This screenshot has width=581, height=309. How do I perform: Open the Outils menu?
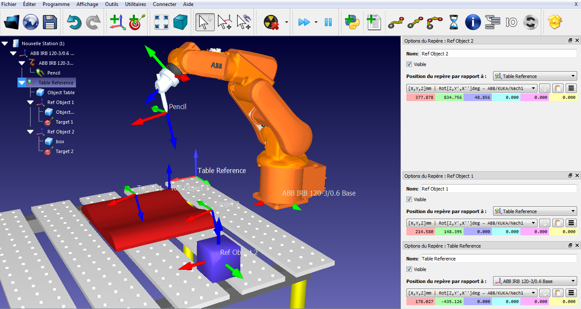(x=112, y=4)
